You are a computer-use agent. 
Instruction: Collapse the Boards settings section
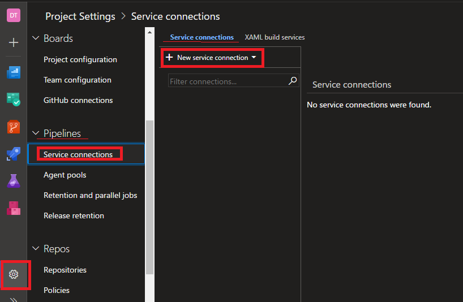click(x=36, y=38)
